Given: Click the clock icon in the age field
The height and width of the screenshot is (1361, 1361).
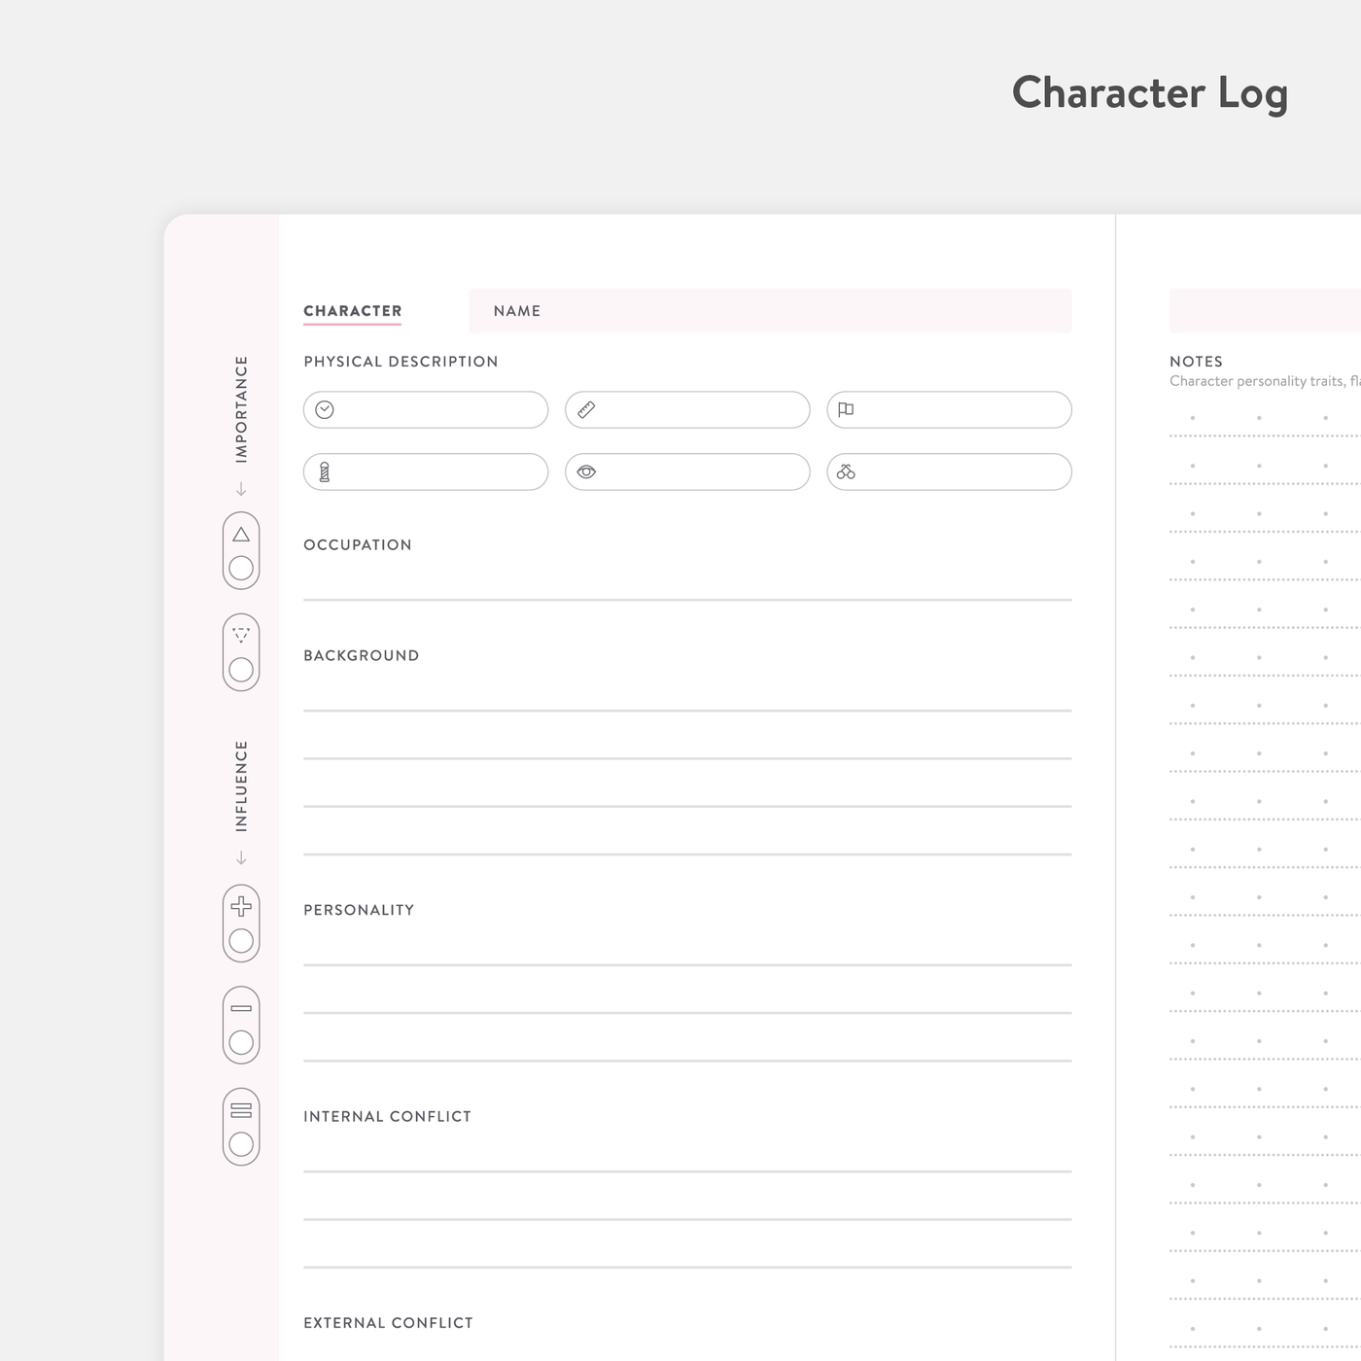Looking at the screenshot, I should point(325,410).
